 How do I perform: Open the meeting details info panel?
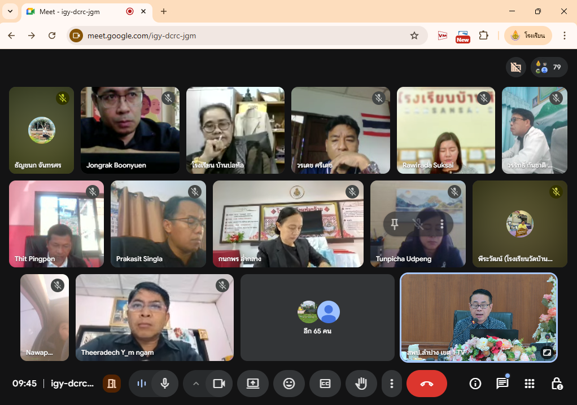coord(475,384)
